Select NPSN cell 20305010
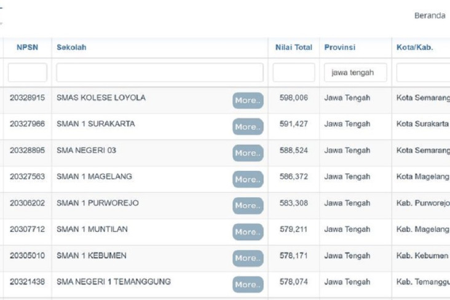Image resolution: width=450 pixels, height=300 pixels. (x=27, y=256)
